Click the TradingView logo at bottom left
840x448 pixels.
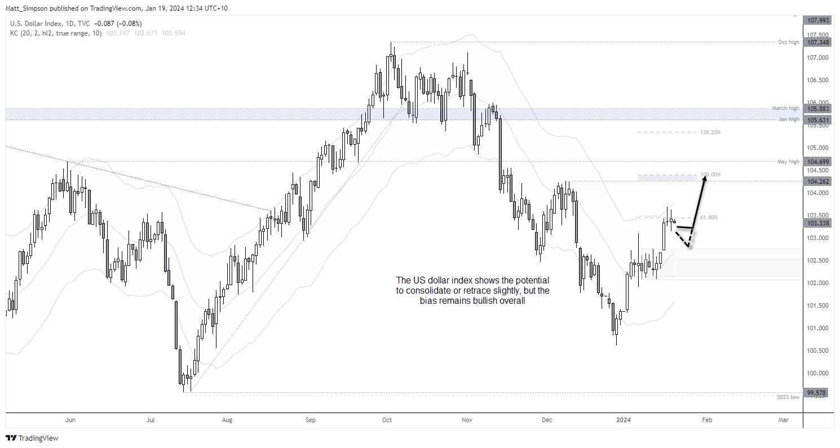coord(32,438)
